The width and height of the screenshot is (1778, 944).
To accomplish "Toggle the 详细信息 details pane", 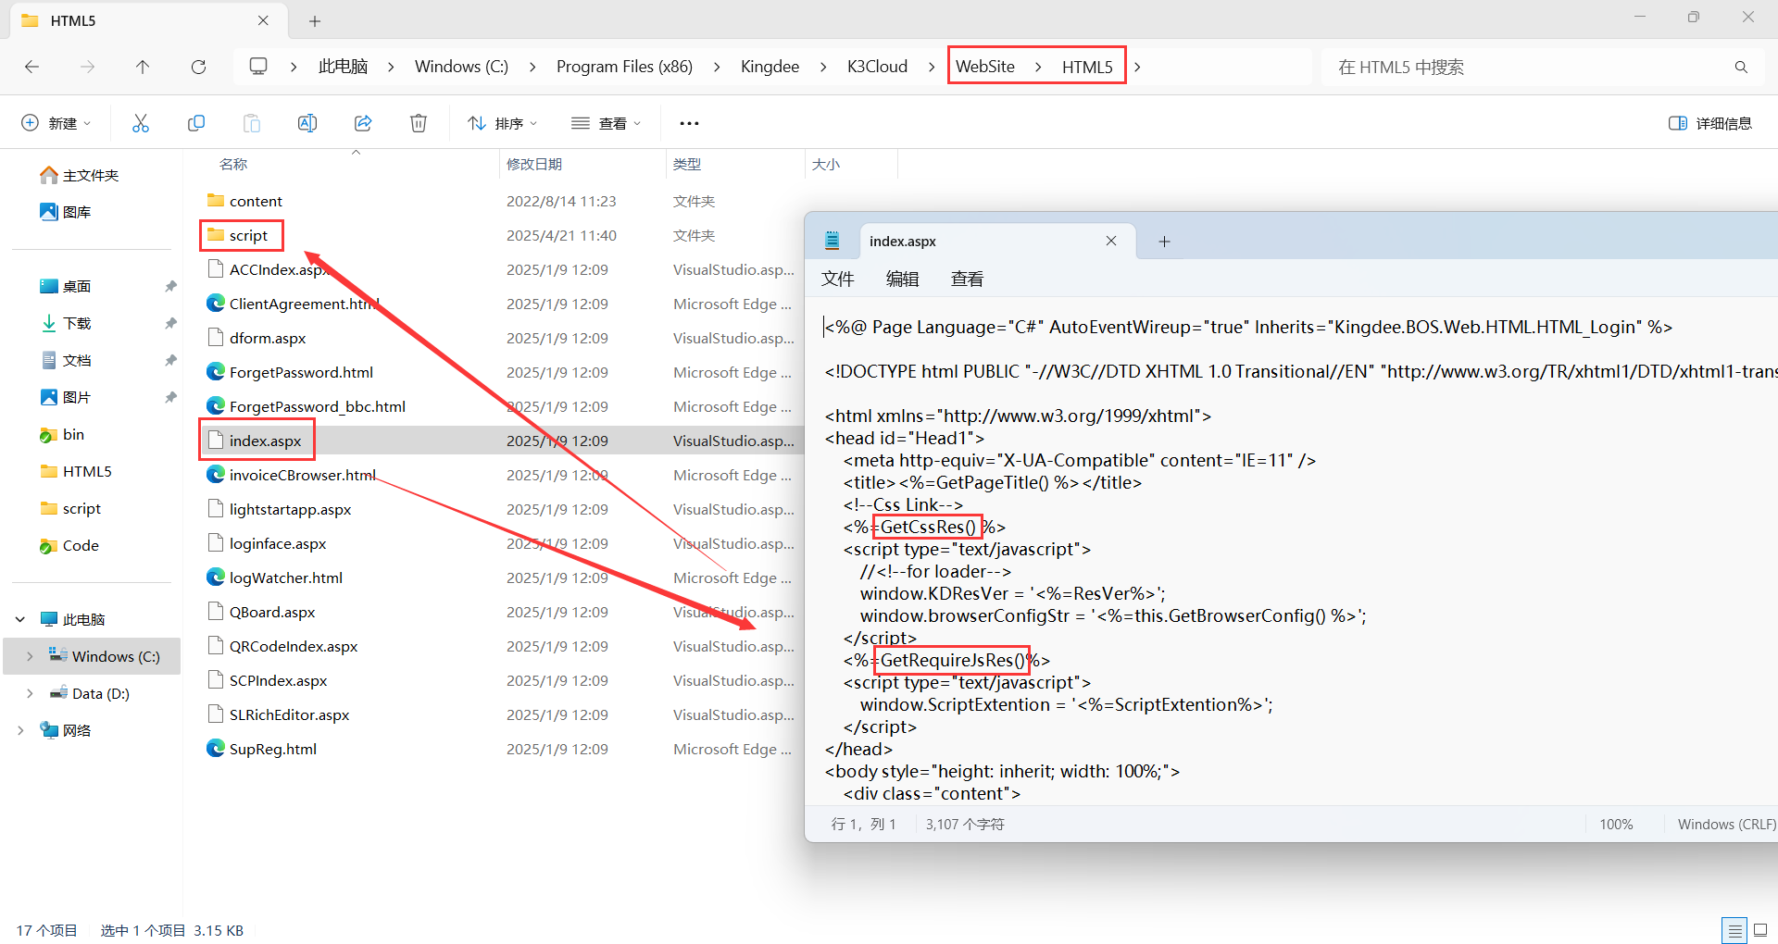I will [x=1710, y=123].
